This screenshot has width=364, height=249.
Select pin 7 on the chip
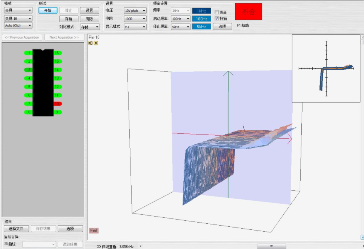click(x=28, y=104)
